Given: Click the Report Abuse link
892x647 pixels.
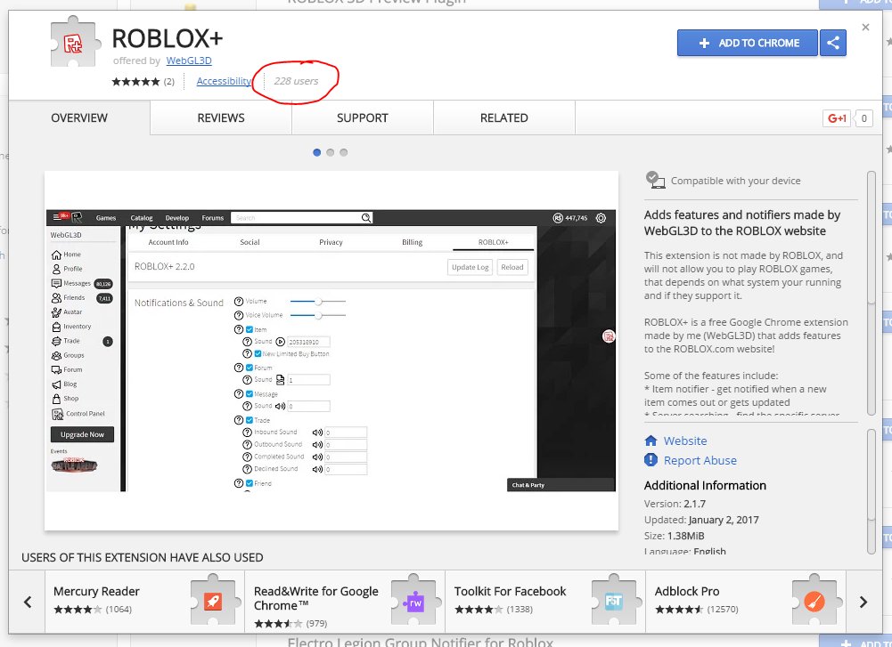Looking at the screenshot, I should pyautogui.click(x=700, y=460).
